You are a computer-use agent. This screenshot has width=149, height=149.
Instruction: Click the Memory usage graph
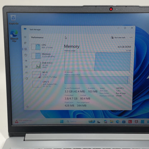[97, 62]
